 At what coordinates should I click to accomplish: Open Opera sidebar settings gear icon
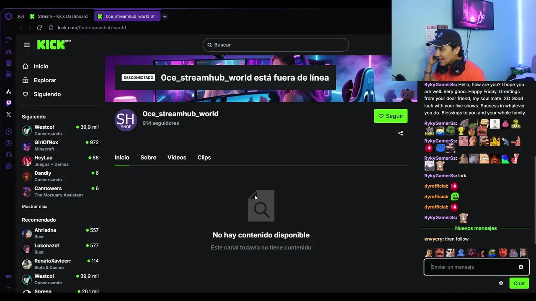coord(9,166)
